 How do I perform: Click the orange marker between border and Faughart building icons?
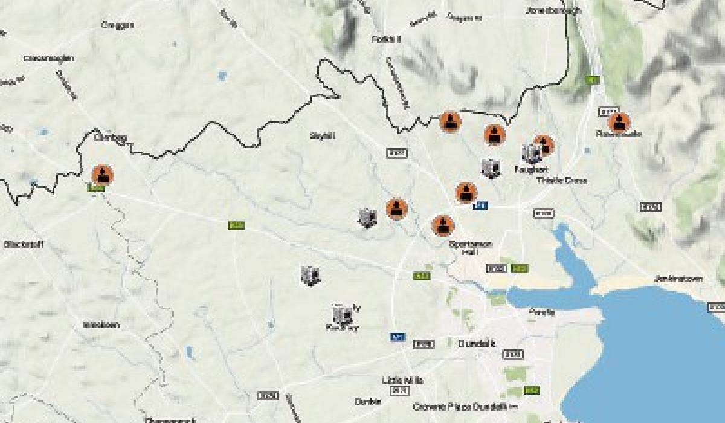tap(494, 135)
